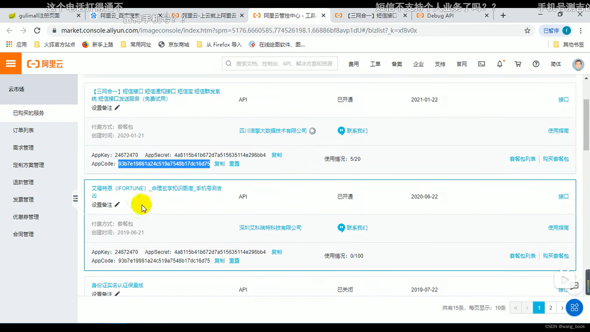Open the 官网 link in top navigation
Screen dimensions: 590x332
click(462, 64)
